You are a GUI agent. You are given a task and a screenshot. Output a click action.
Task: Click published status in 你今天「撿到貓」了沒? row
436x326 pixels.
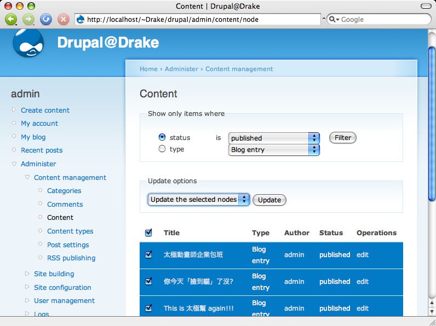coord(335,282)
